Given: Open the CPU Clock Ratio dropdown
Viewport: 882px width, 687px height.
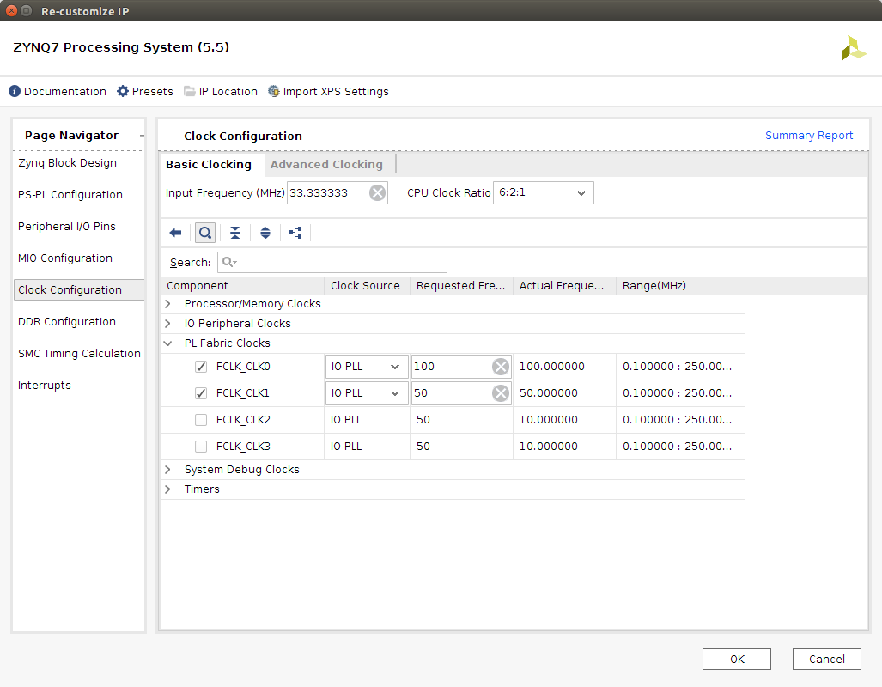Looking at the screenshot, I should click(x=544, y=193).
